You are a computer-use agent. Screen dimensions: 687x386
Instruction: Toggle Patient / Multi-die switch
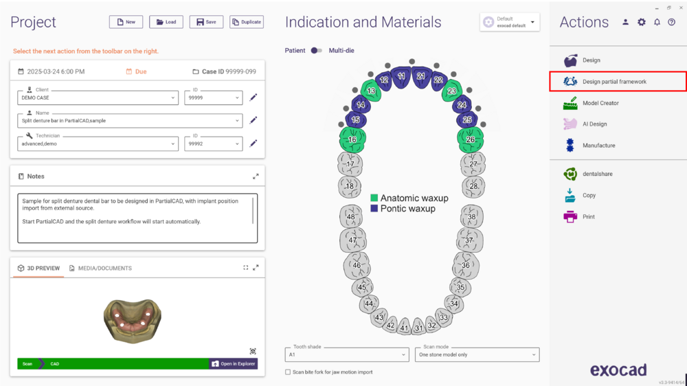tap(316, 50)
